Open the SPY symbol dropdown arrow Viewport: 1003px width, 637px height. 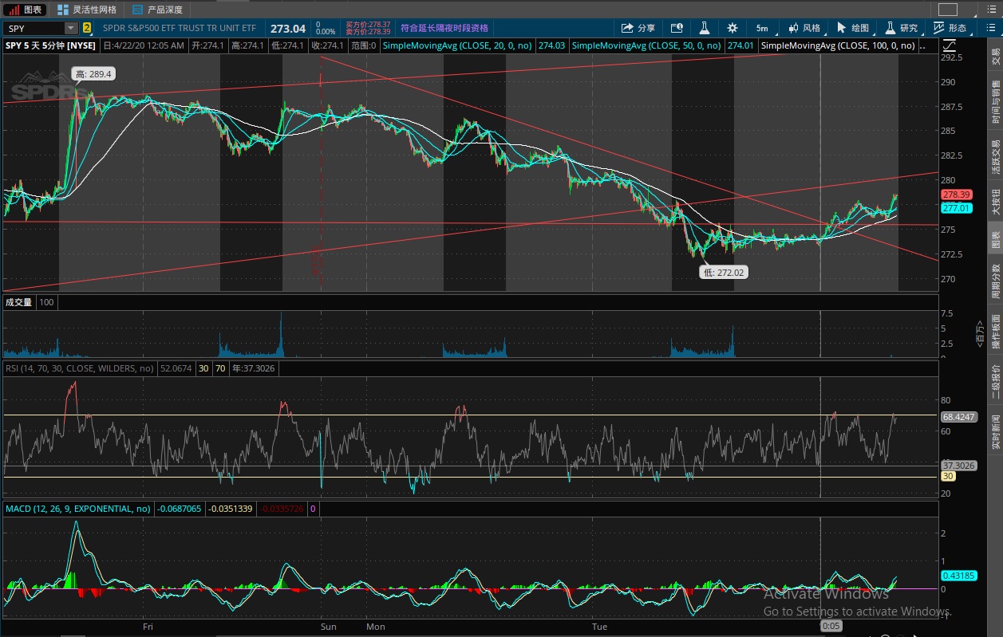pyautogui.click(x=70, y=28)
